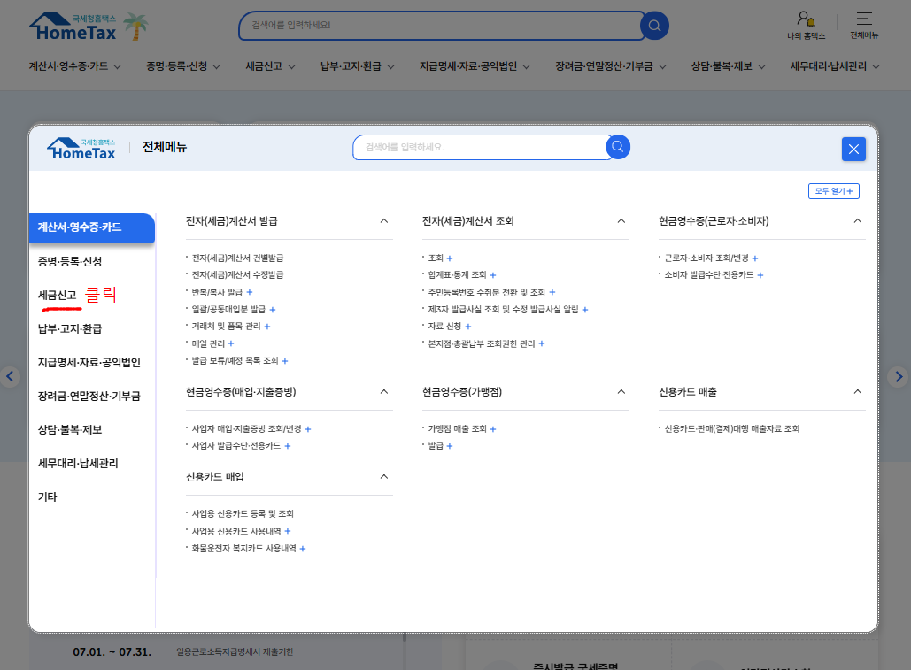Screen dimensions: 911x670
Task: Click the 모두 열기 button
Action: click(832, 190)
